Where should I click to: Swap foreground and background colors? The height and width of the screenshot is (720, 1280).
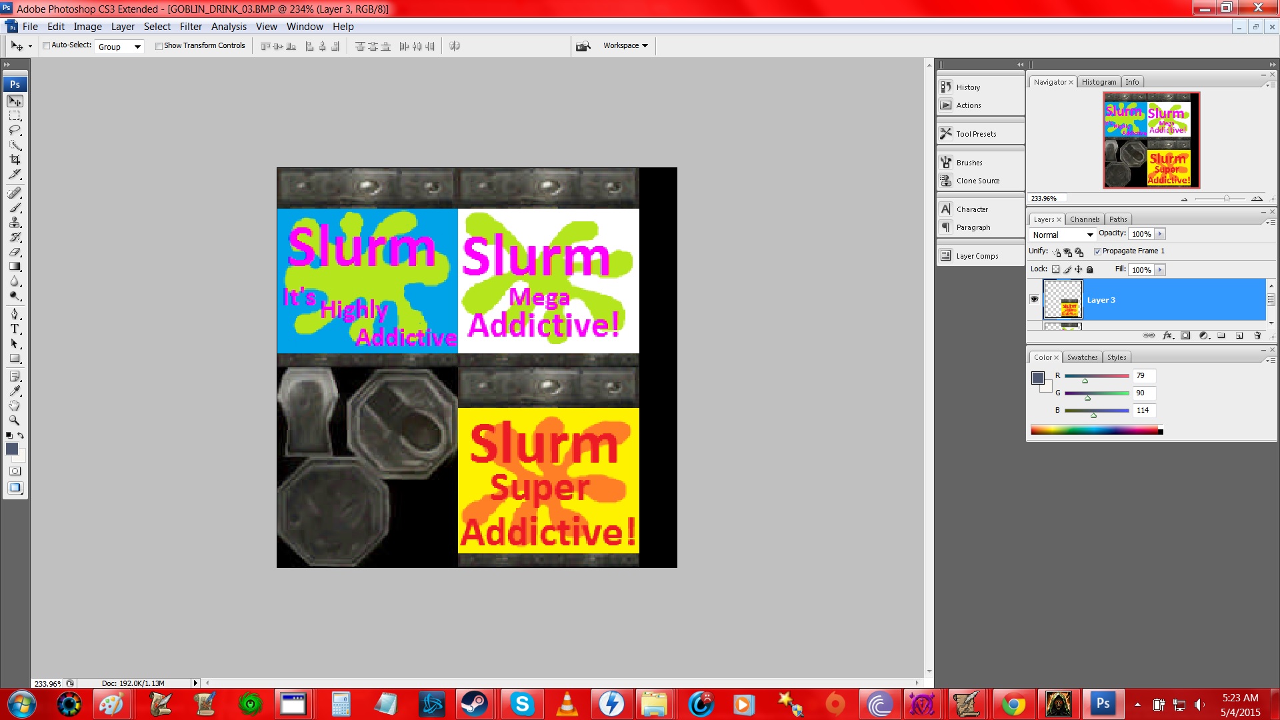(21, 435)
